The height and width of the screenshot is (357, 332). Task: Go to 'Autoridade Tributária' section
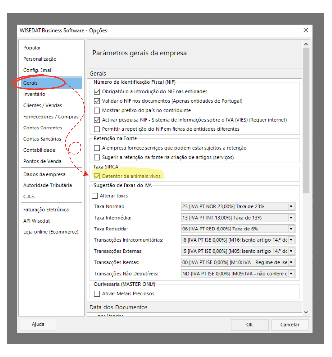point(47,185)
